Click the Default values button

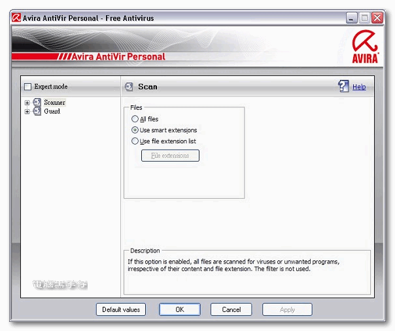tap(121, 309)
